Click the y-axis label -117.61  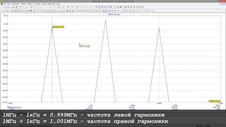point(4,102)
